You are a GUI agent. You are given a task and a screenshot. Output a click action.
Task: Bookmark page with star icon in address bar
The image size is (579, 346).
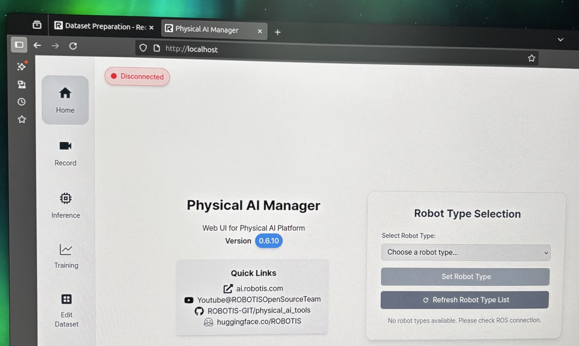(x=531, y=58)
